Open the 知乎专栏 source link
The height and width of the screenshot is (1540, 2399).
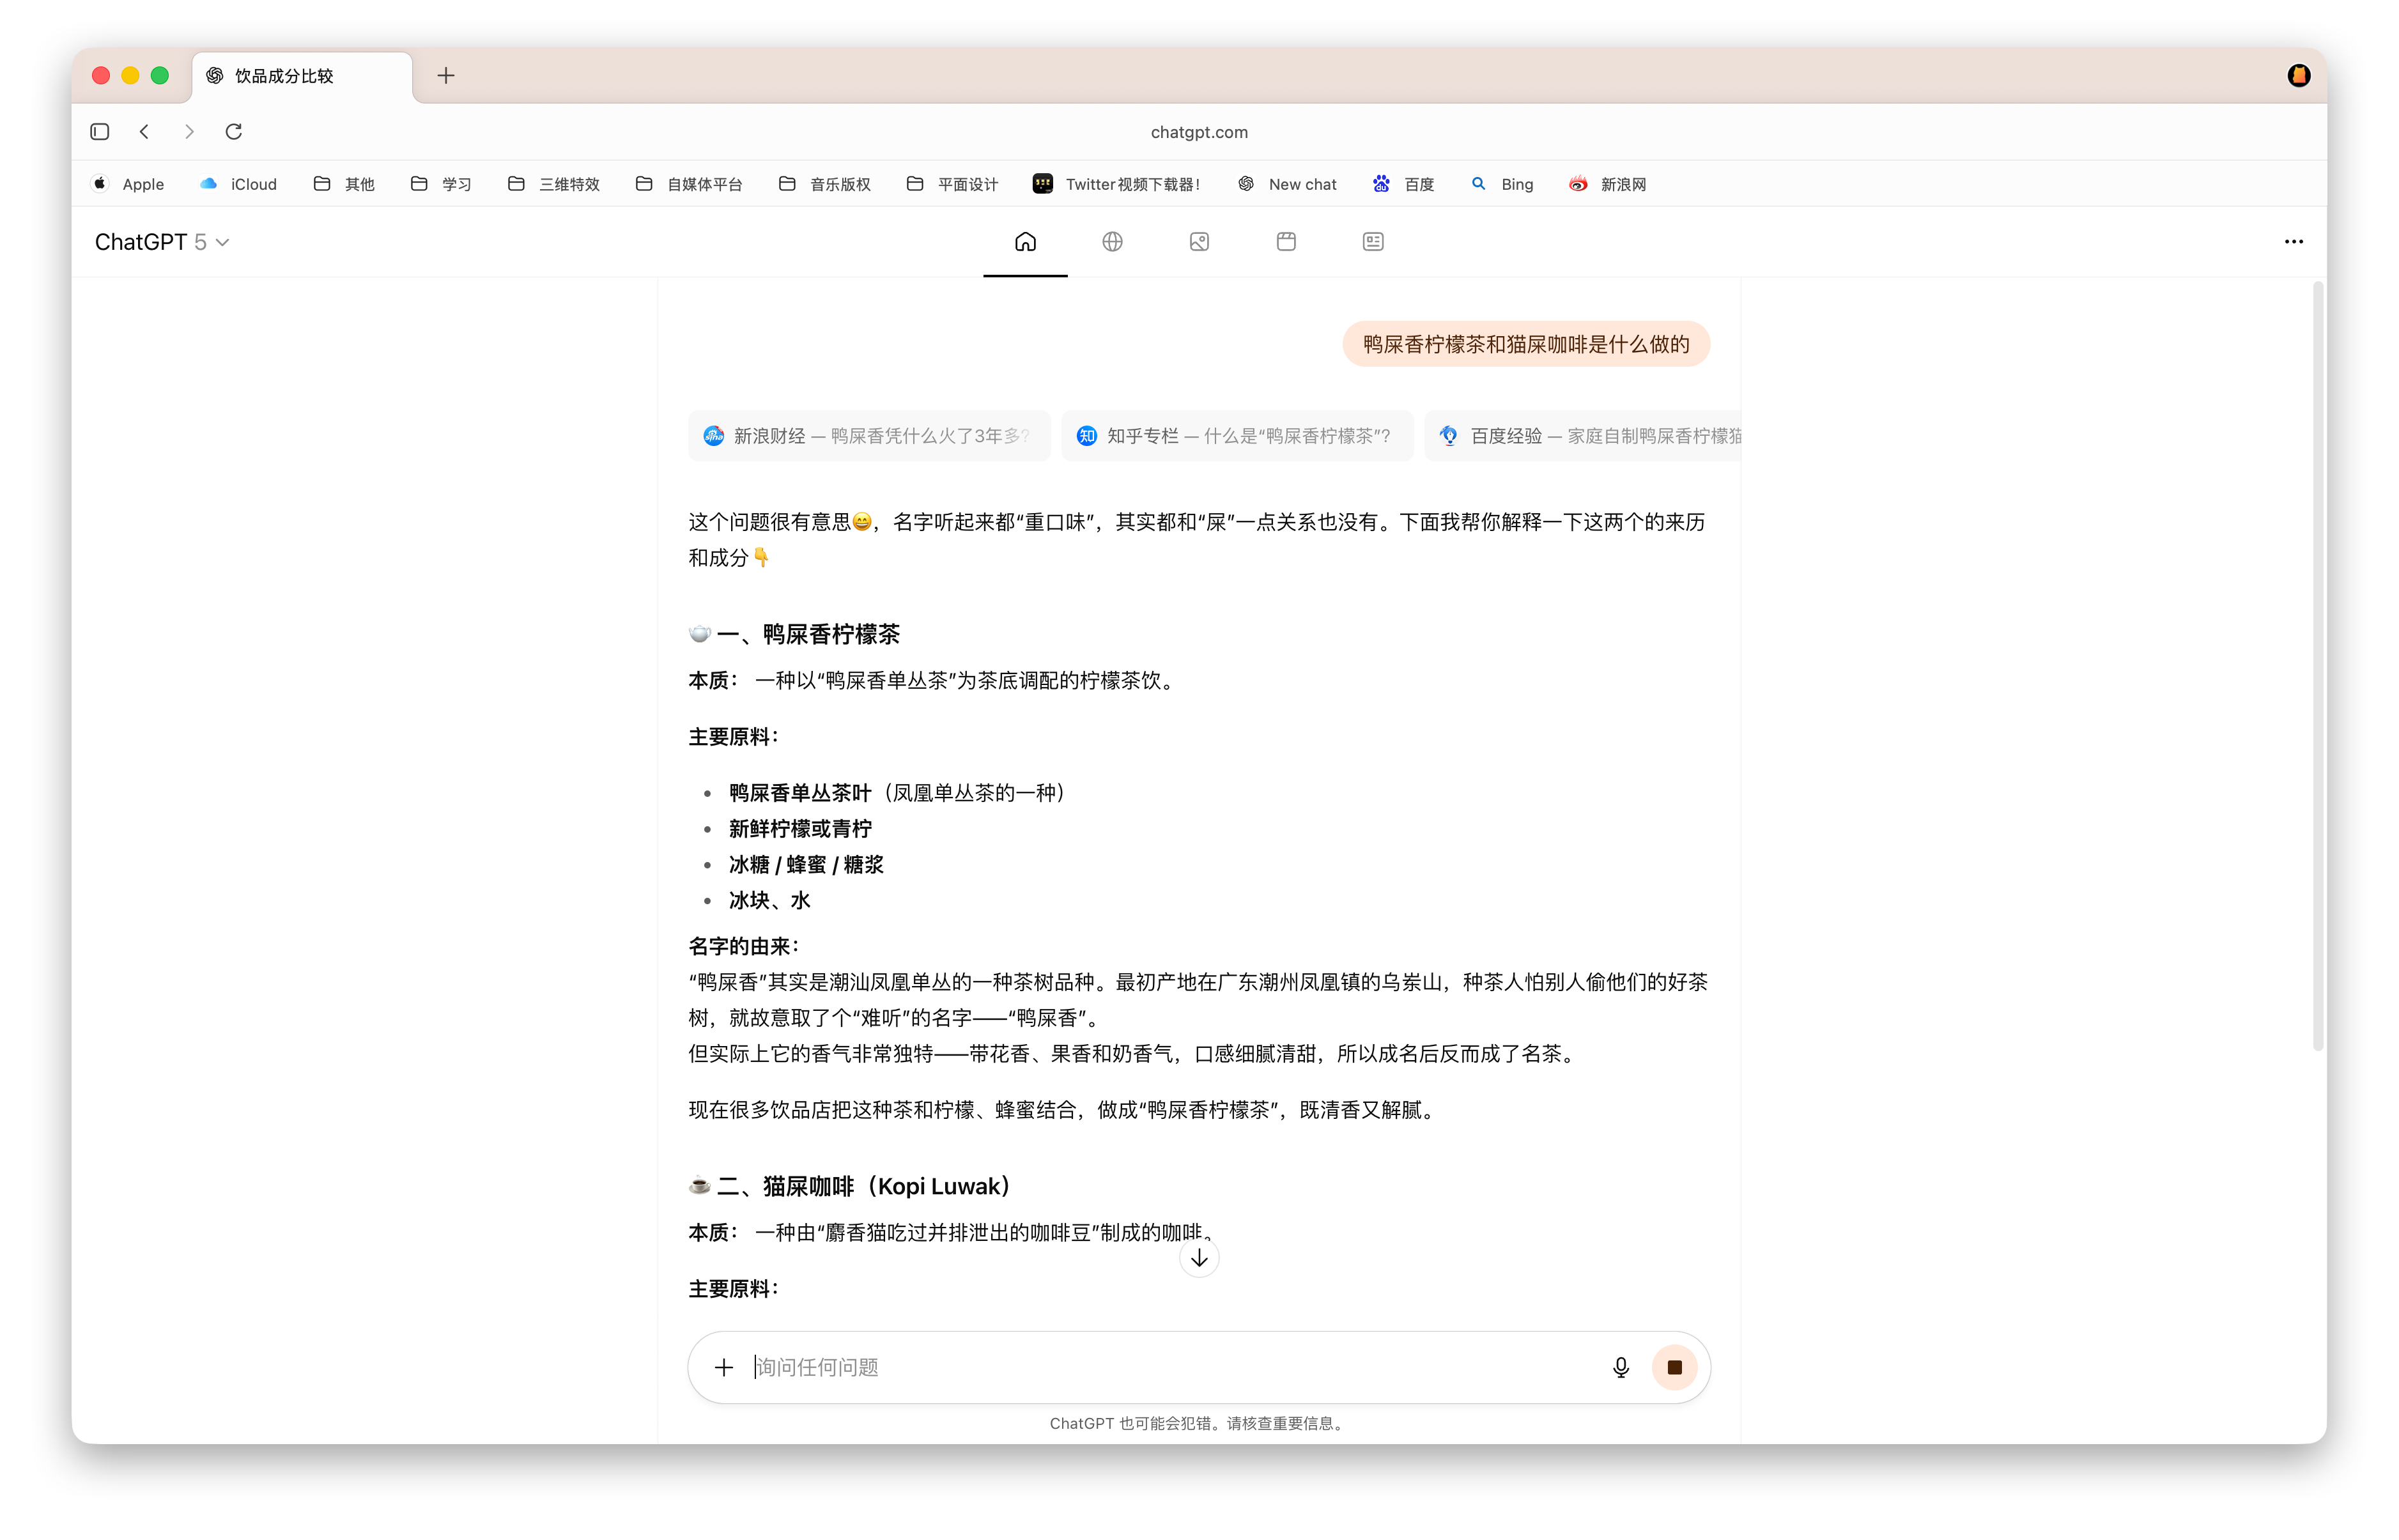point(1236,436)
